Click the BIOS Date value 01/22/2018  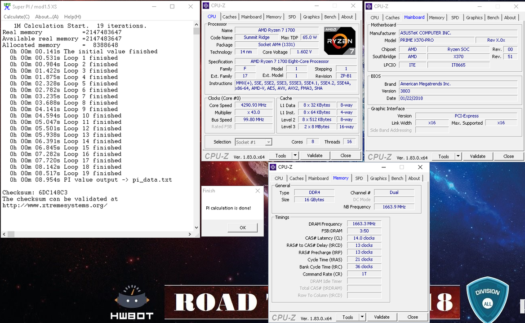pyautogui.click(x=458, y=98)
